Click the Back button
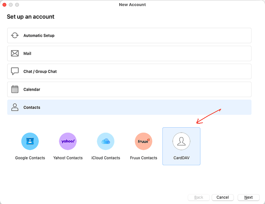 point(198,197)
